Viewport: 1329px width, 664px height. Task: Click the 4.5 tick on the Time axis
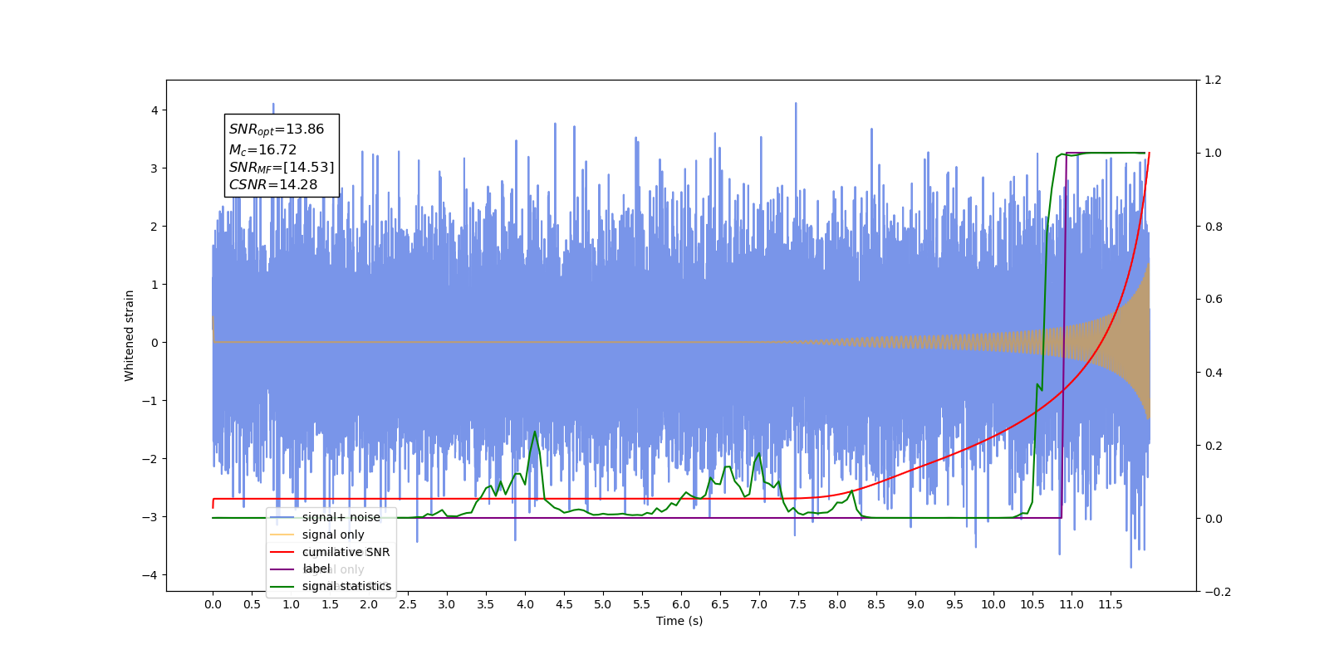tap(564, 604)
